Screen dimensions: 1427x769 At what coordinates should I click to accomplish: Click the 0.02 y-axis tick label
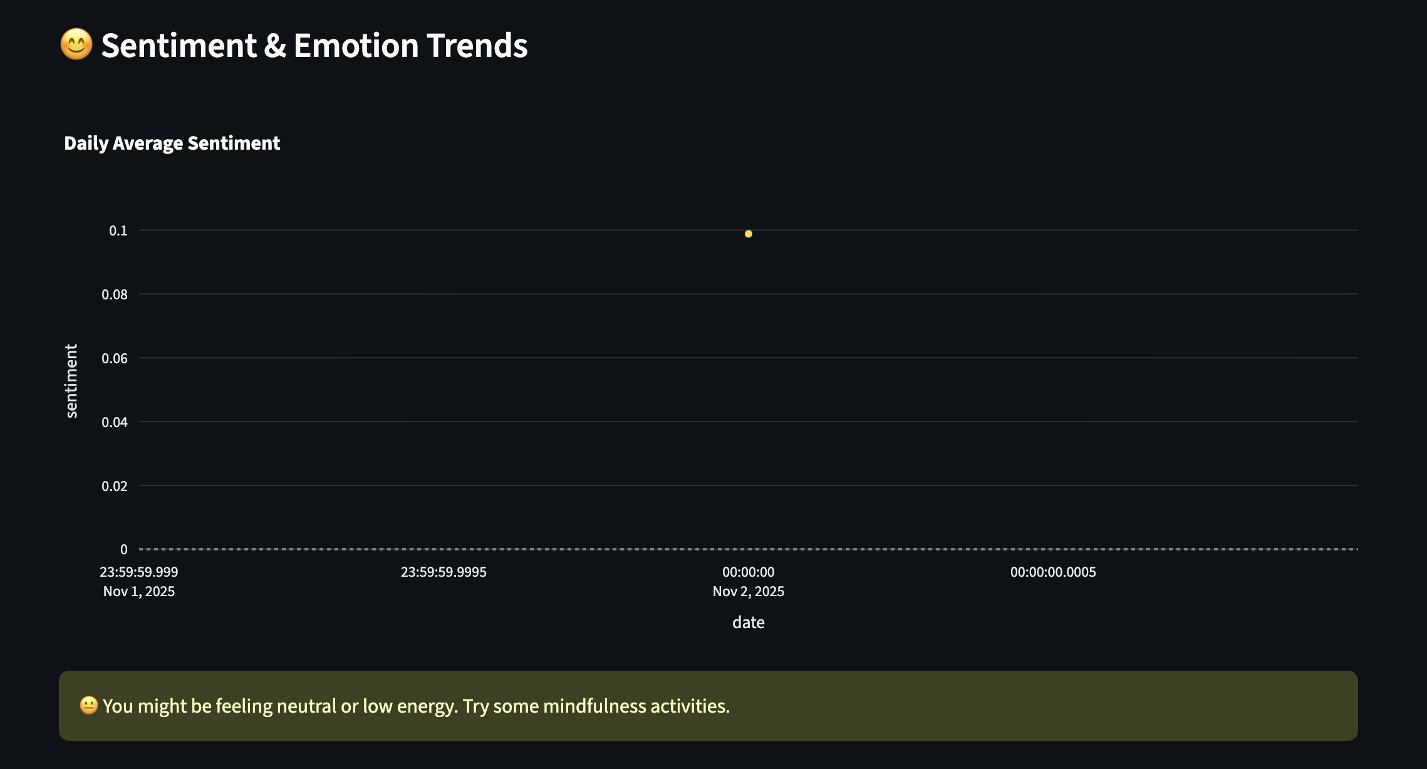click(115, 486)
